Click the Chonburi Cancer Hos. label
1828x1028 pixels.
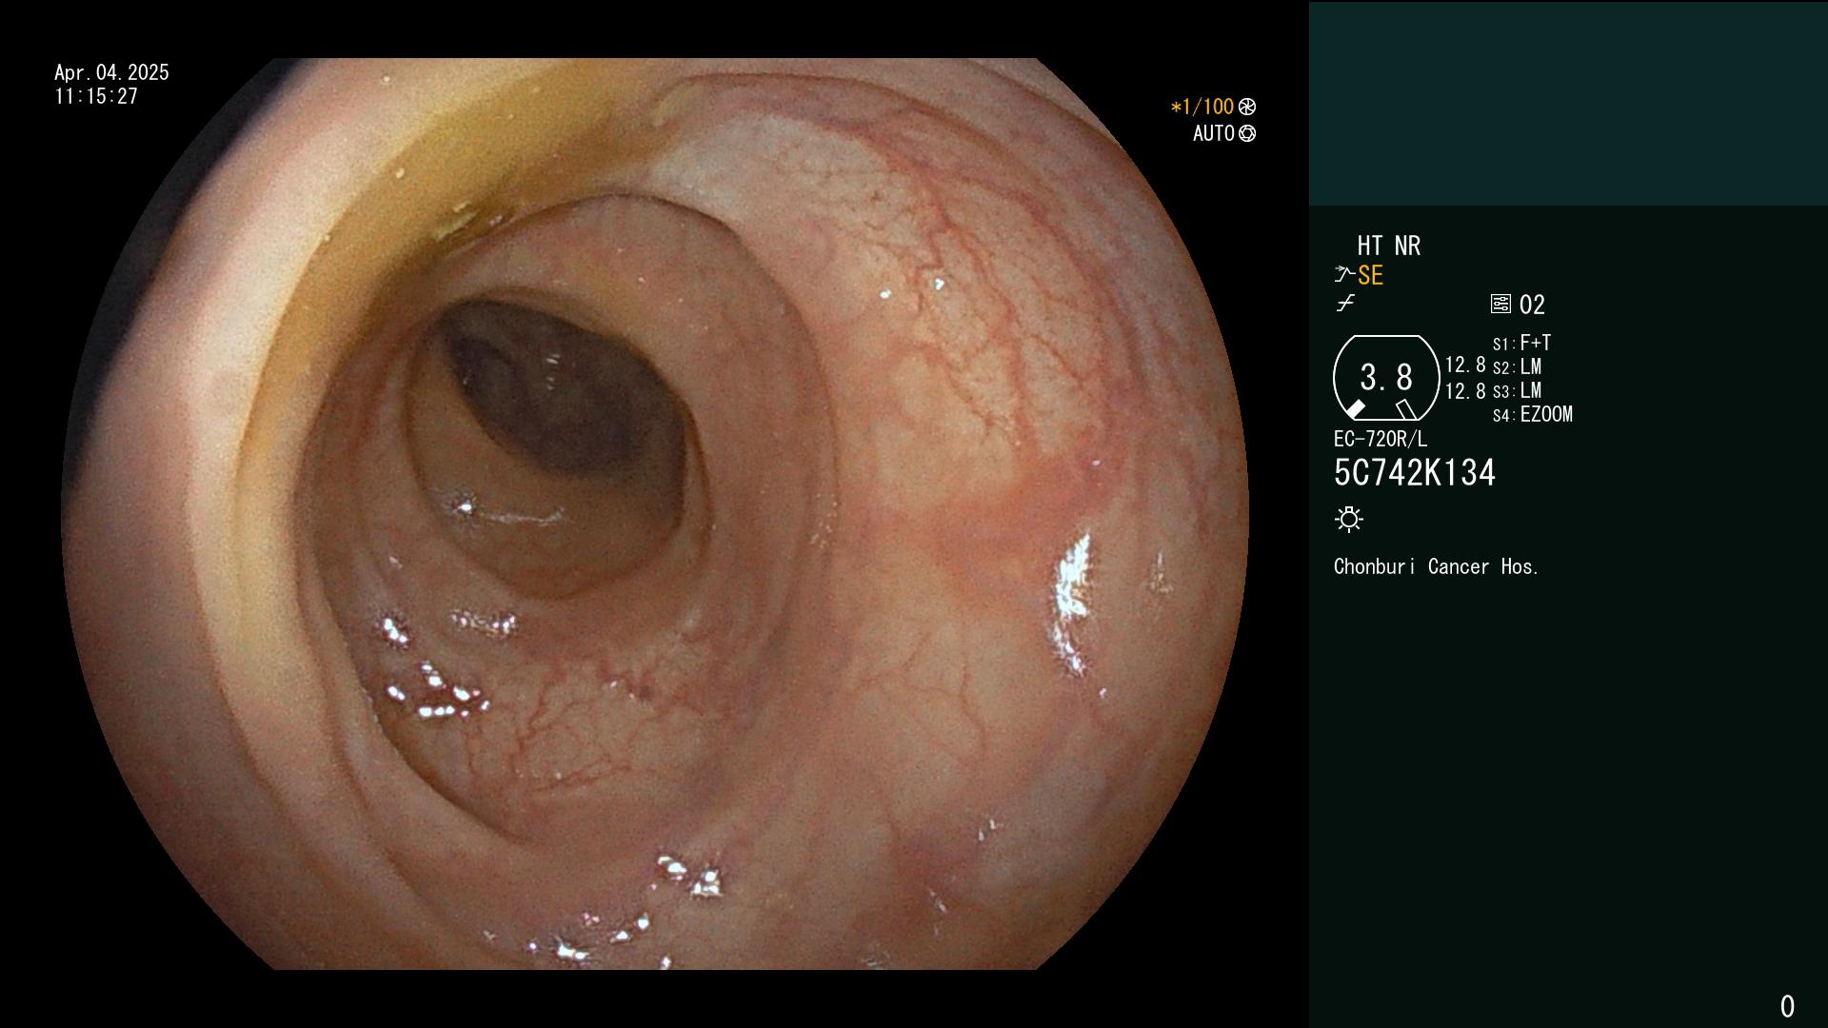[x=1436, y=566]
